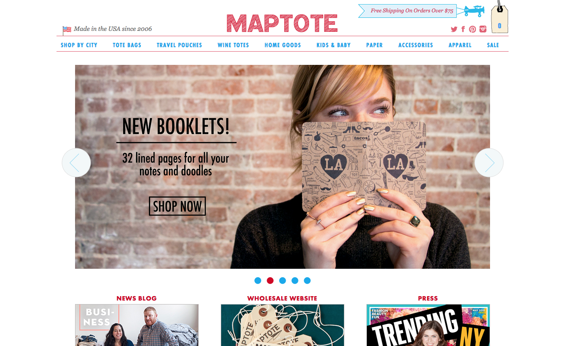Go to the previous slide with left arrow

pyautogui.click(x=76, y=162)
